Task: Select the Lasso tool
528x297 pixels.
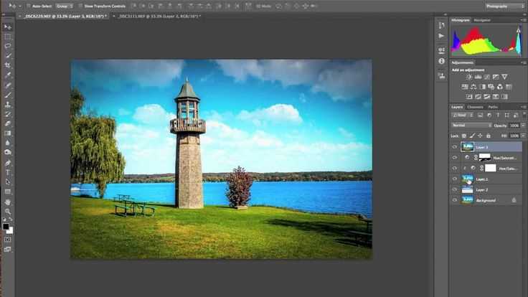Action: coord(8,46)
